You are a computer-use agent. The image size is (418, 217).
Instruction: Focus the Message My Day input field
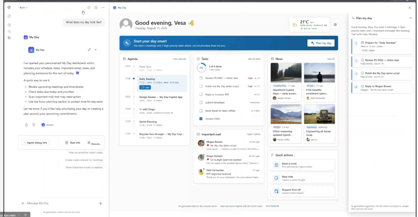click(x=61, y=203)
